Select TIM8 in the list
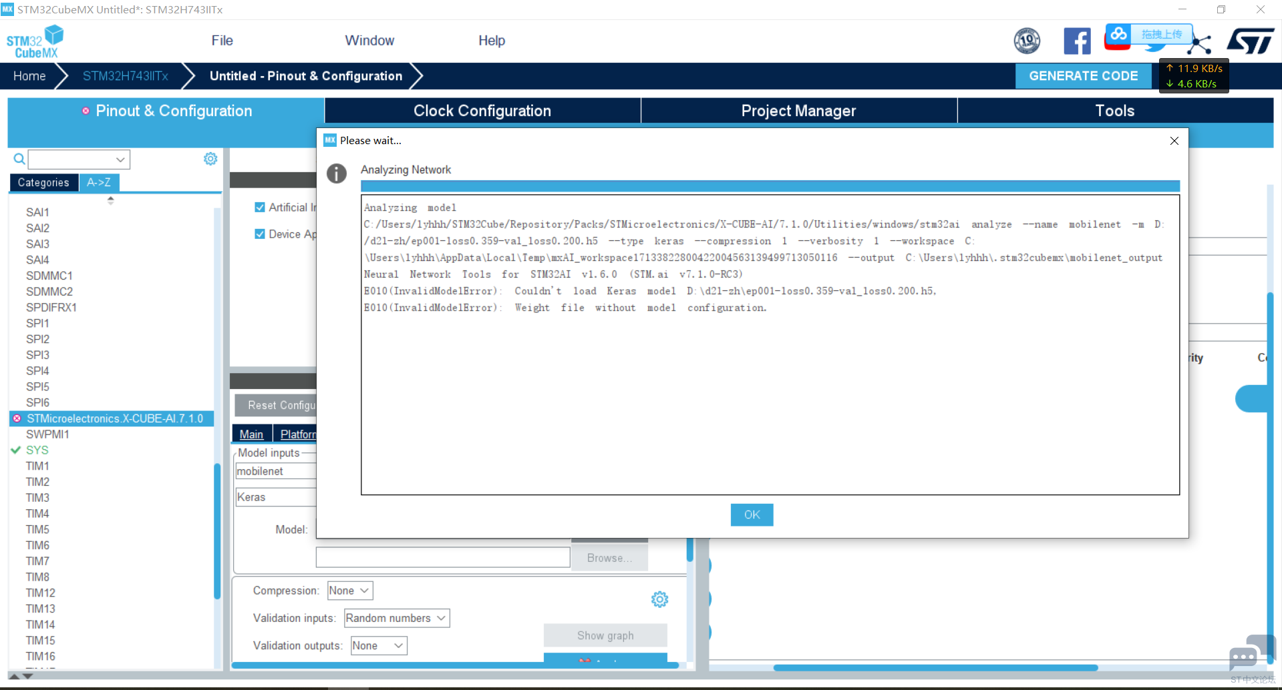Screen dimensions: 1282x690 click(x=37, y=577)
